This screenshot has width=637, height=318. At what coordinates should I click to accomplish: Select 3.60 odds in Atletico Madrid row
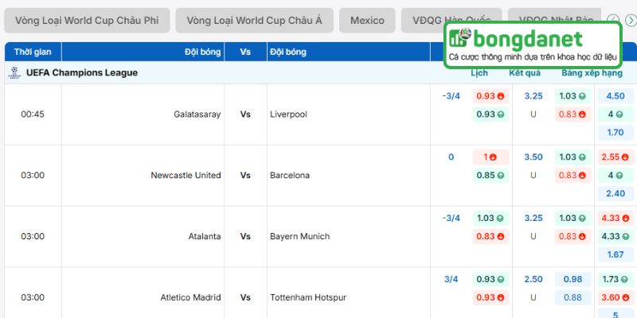click(x=616, y=297)
